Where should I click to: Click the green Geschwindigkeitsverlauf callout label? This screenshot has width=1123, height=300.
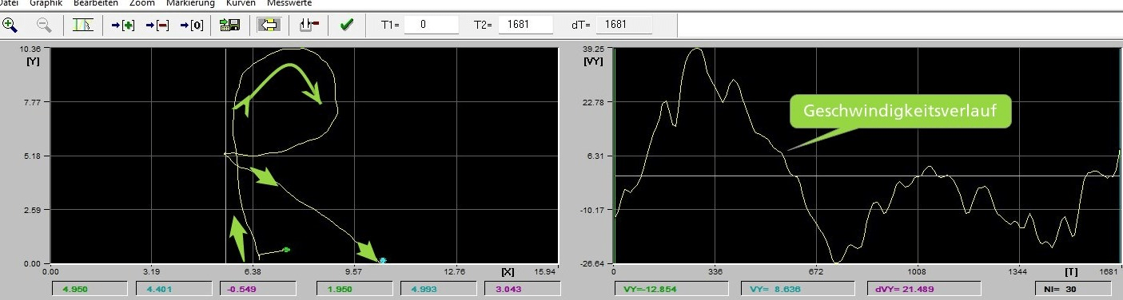coord(900,112)
